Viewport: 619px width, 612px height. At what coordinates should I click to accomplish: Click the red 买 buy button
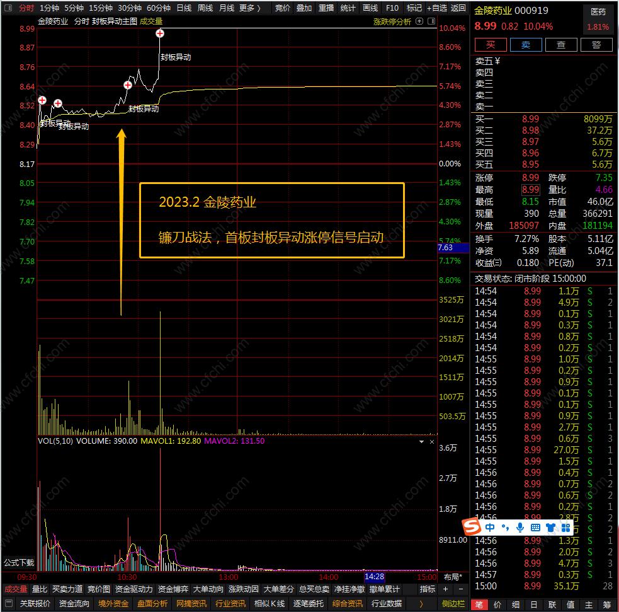click(491, 45)
